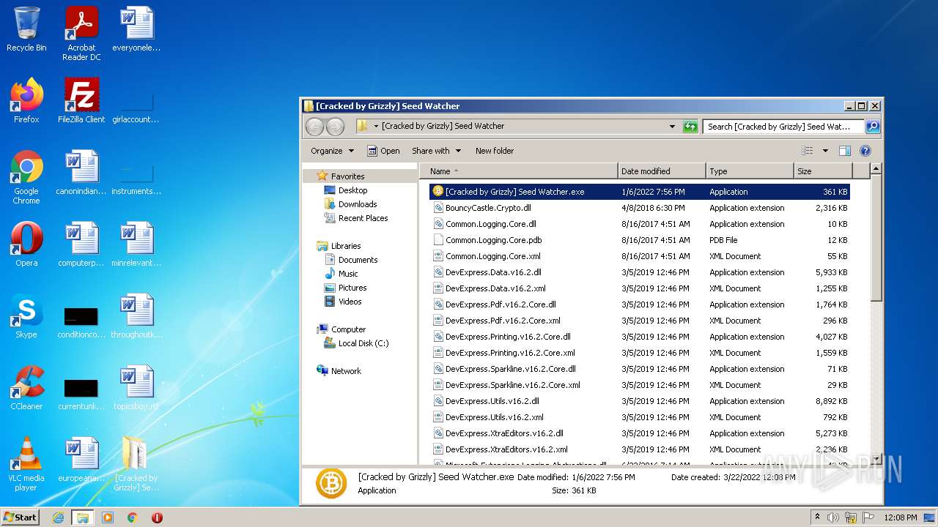Open the Recycle Bin desktop icon
This screenshot has height=527, width=938.
click(x=26, y=29)
